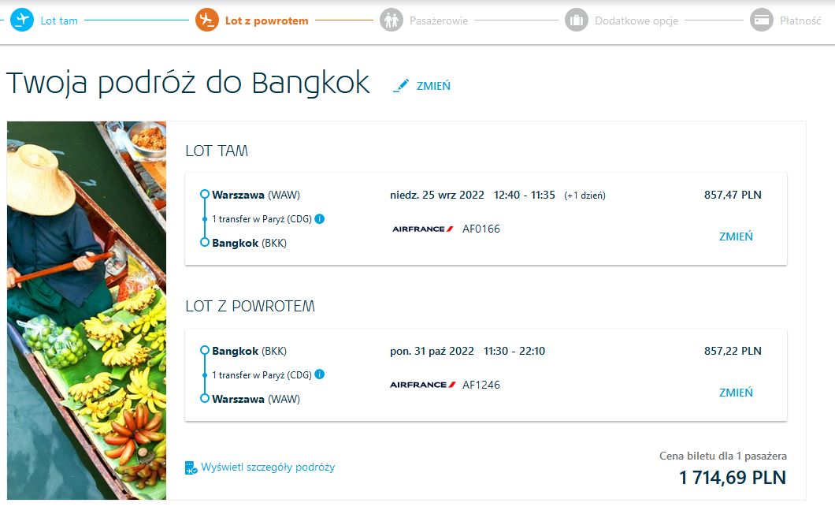Screen dimensions: 835x514
Task: Open the Płatność step label
Action: (x=800, y=20)
